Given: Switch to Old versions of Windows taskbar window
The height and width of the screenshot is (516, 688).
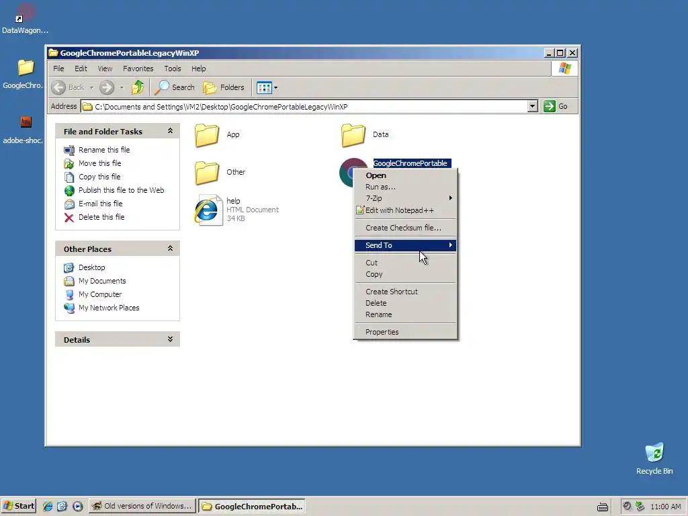Looking at the screenshot, I should click(142, 506).
